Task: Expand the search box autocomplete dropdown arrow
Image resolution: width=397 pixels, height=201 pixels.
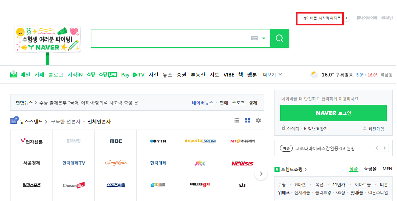Action: point(264,39)
